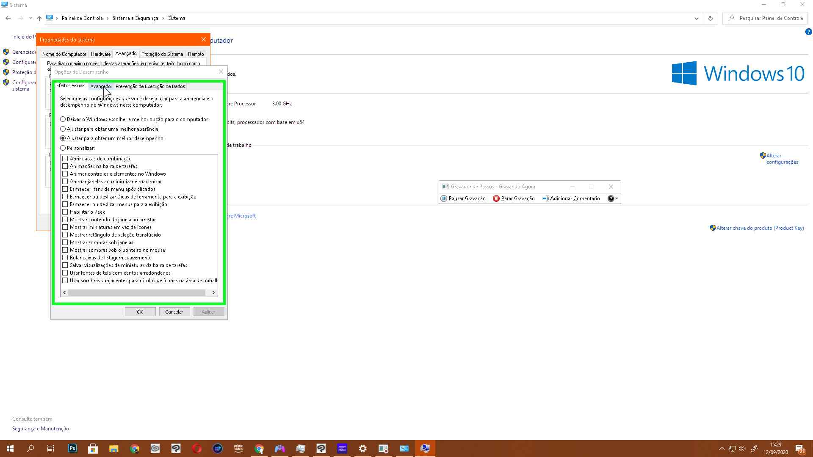
Task: Open the Avançado tab in Opções de Desempenho
Action: [x=100, y=86]
